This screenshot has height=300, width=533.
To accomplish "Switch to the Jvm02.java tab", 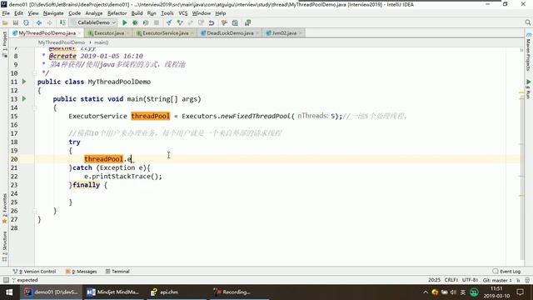I will [284, 33].
